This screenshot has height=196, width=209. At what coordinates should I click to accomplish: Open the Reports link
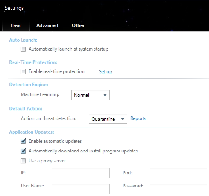(x=138, y=118)
